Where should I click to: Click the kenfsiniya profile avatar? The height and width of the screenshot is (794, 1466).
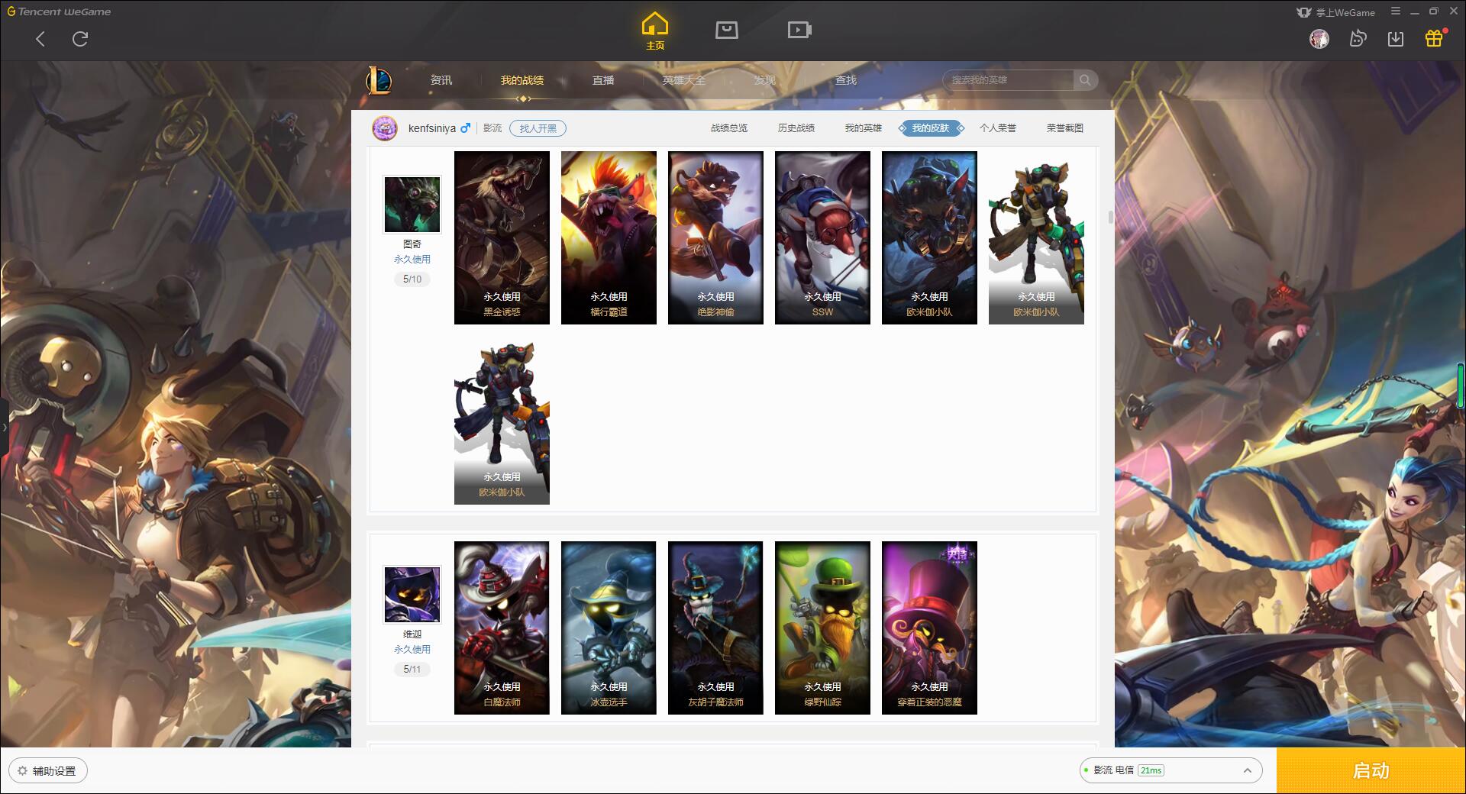point(385,128)
